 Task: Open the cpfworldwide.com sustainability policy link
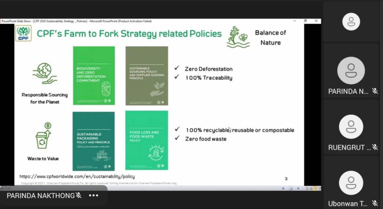77,176
